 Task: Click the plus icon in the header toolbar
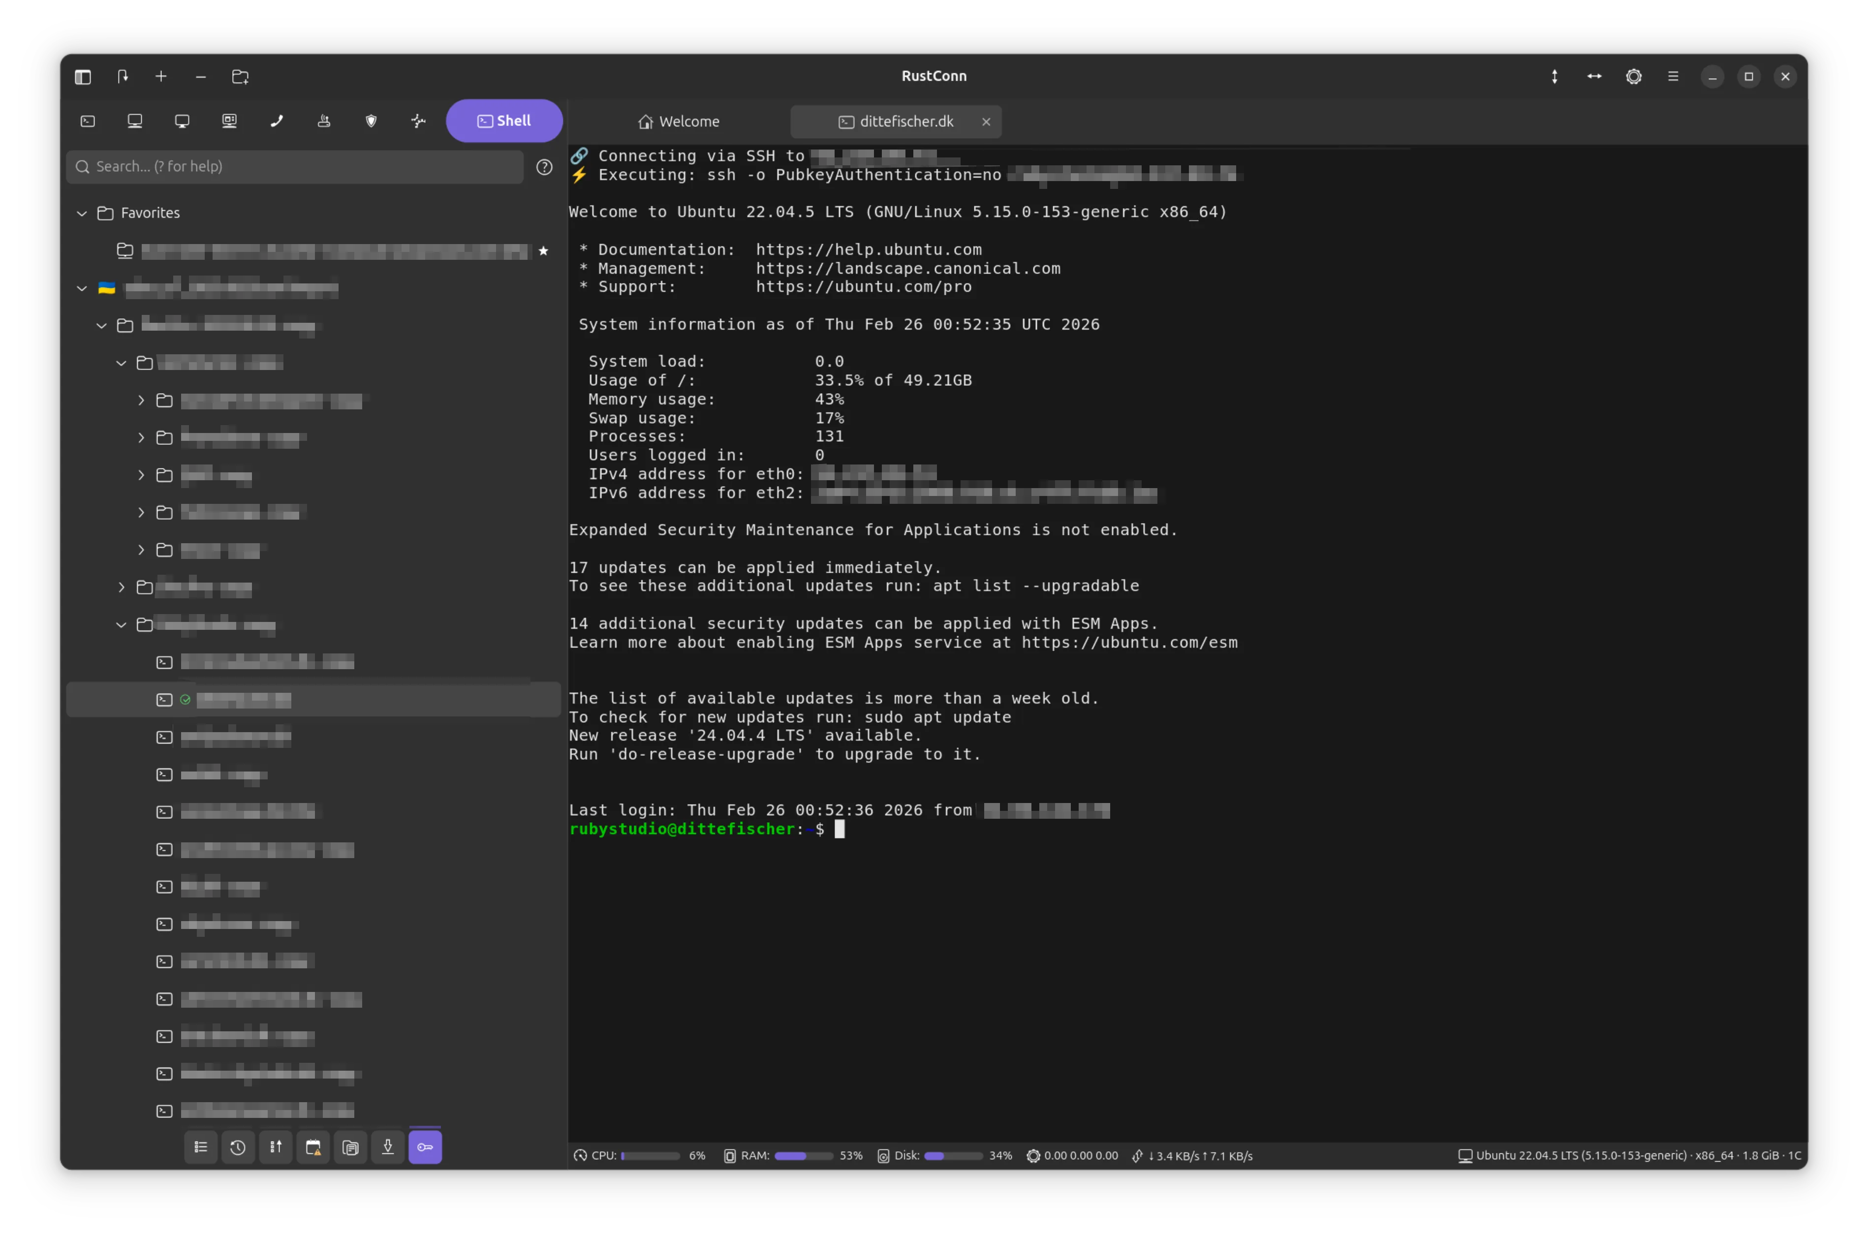point(161,76)
